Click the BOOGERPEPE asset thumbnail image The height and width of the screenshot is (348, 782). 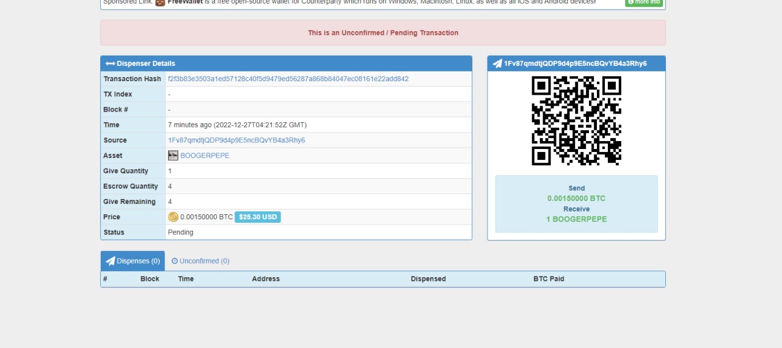(173, 156)
